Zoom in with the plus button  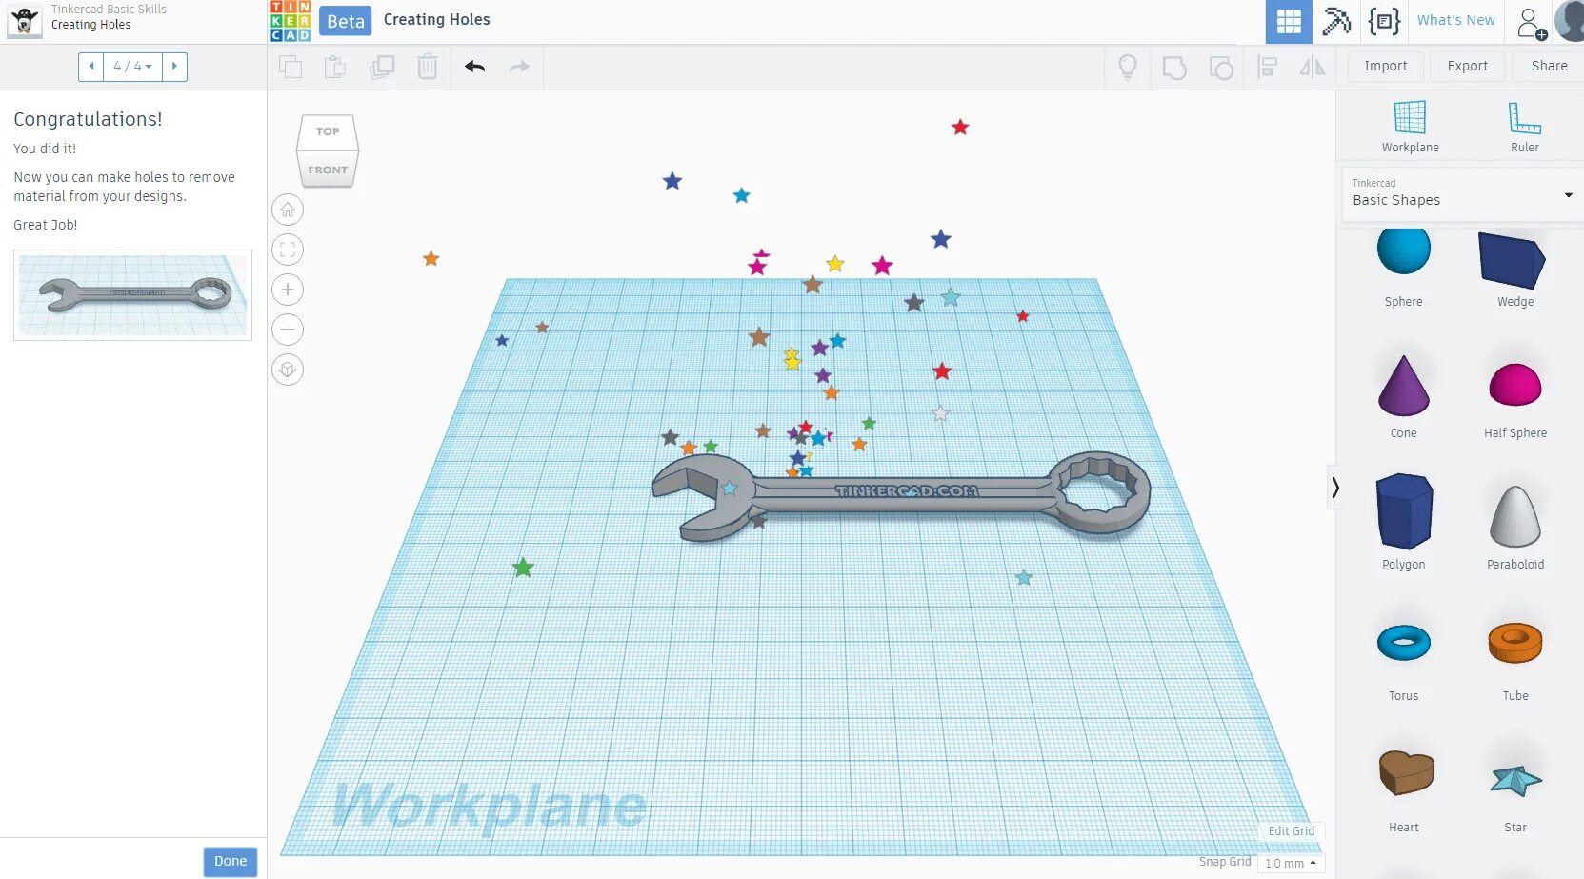click(x=288, y=290)
